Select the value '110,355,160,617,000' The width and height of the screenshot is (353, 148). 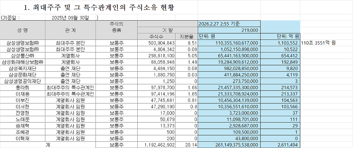pyautogui.click(x=229, y=43)
